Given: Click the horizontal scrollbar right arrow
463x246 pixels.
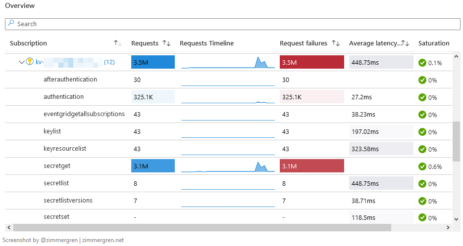Looking at the screenshot, I should click(x=448, y=228).
